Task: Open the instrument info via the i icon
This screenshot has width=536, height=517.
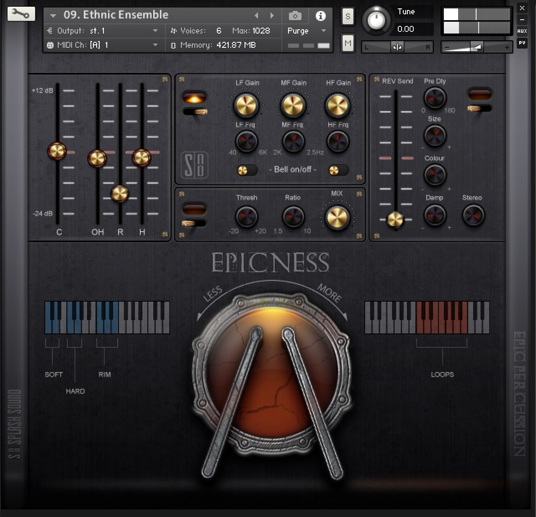Action: pyautogui.click(x=321, y=16)
